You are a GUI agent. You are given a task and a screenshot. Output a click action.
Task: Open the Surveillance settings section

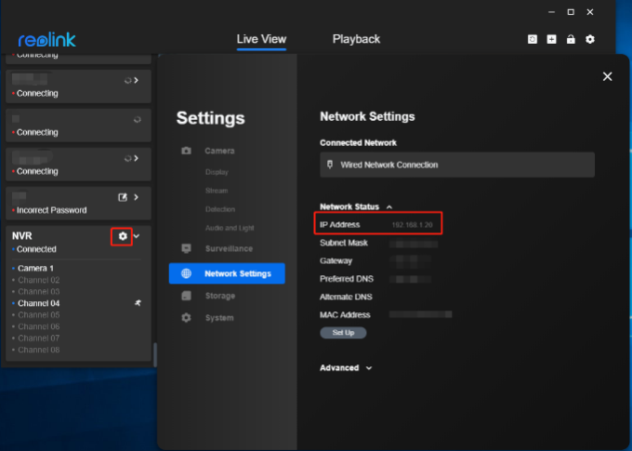click(228, 249)
